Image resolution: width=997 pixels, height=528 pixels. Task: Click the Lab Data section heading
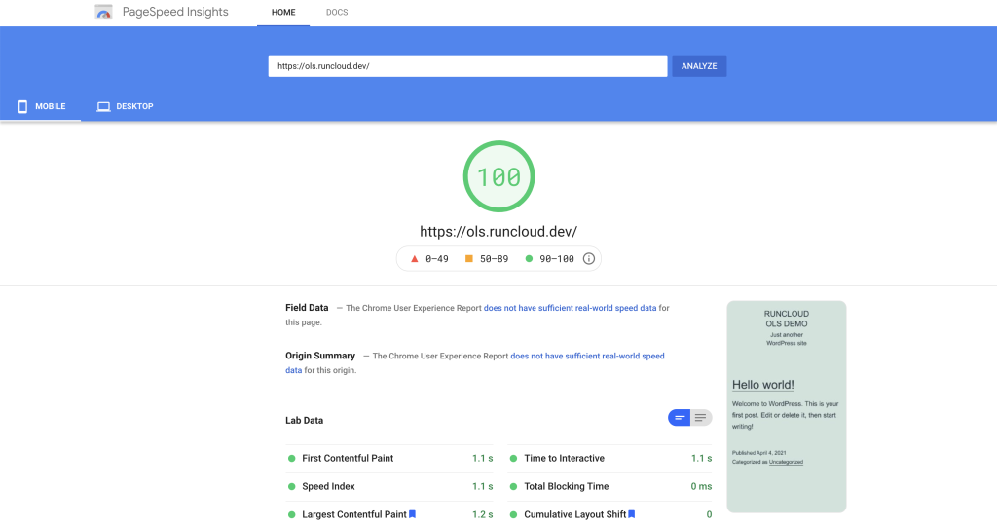coord(304,421)
